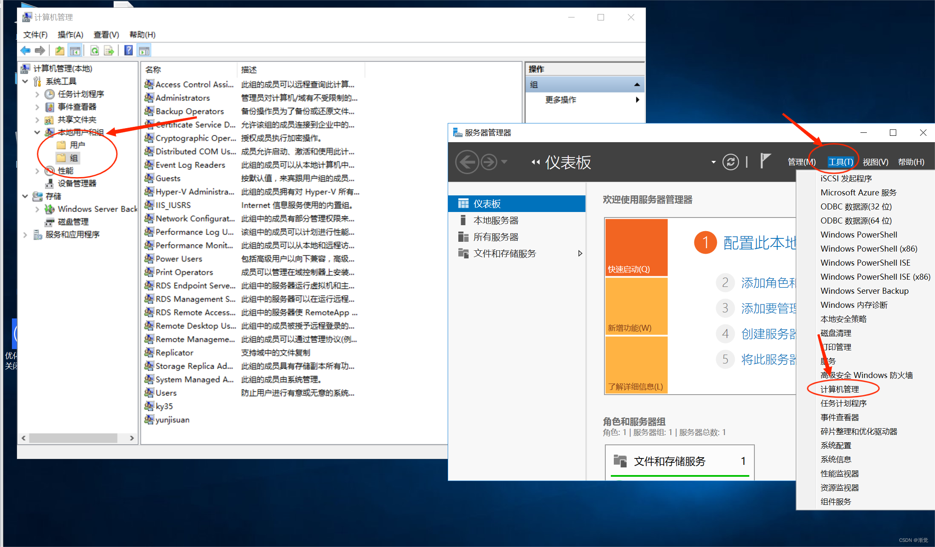Click the notifications flag icon
Viewport: 935px width, 547px height.
tap(765, 161)
